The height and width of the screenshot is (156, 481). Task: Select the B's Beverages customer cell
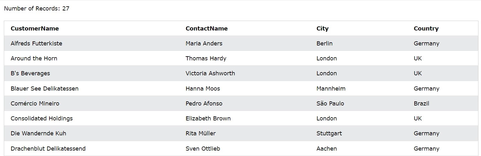click(x=30, y=73)
